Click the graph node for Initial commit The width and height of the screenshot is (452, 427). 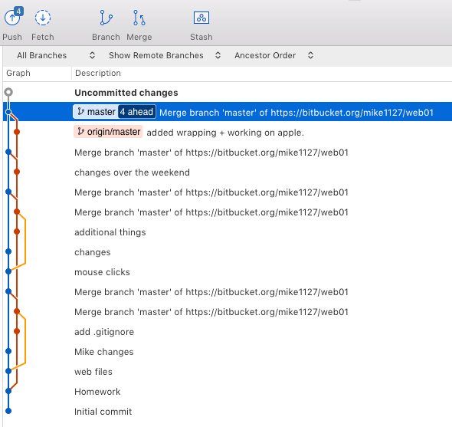8,411
